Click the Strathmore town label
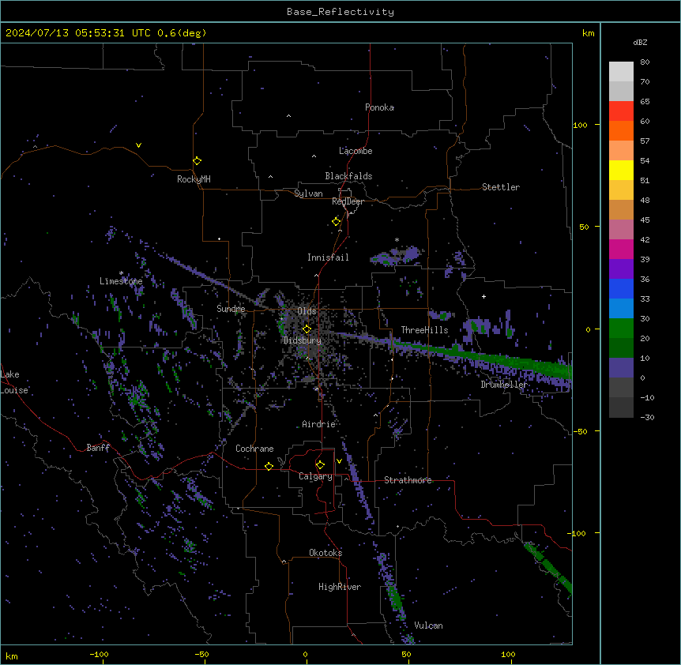Screen dimensions: 681x665 click(408, 480)
